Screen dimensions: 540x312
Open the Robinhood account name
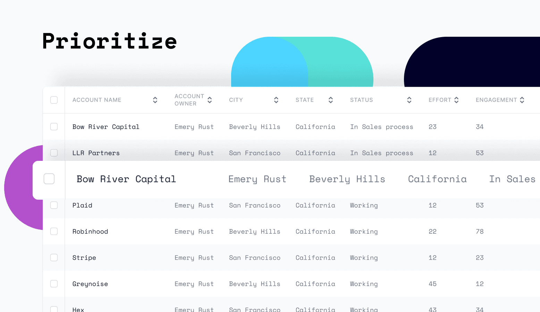[x=90, y=231]
